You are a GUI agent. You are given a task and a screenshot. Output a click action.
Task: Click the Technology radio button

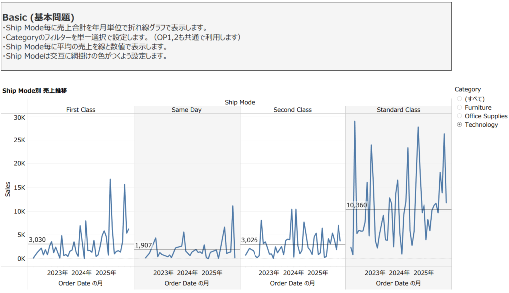tap(459, 125)
